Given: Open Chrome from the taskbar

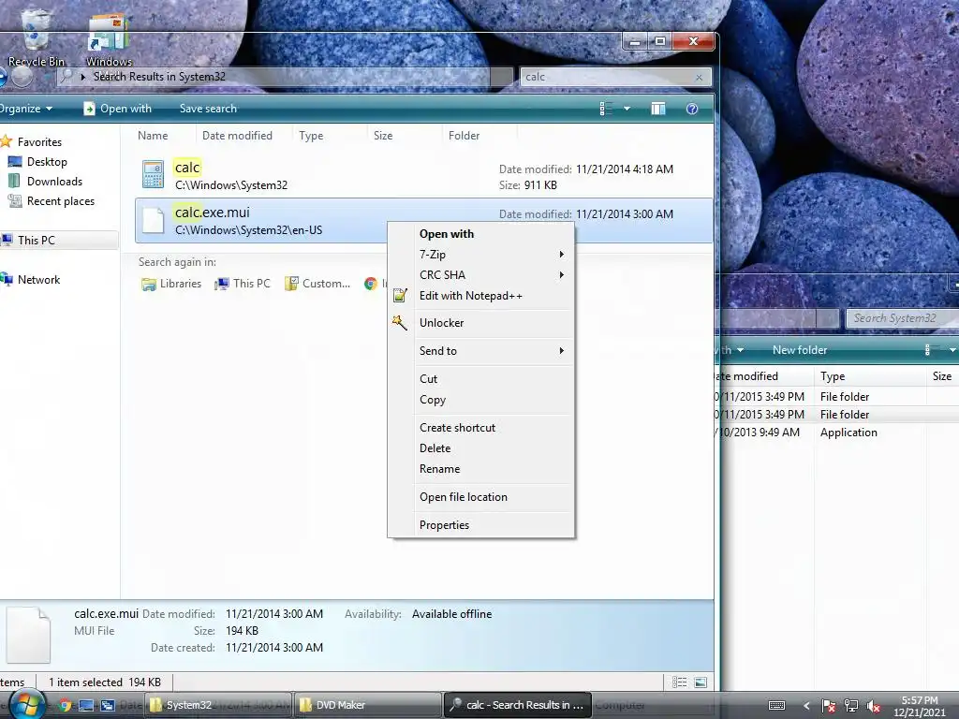Looking at the screenshot, I should coord(65,705).
